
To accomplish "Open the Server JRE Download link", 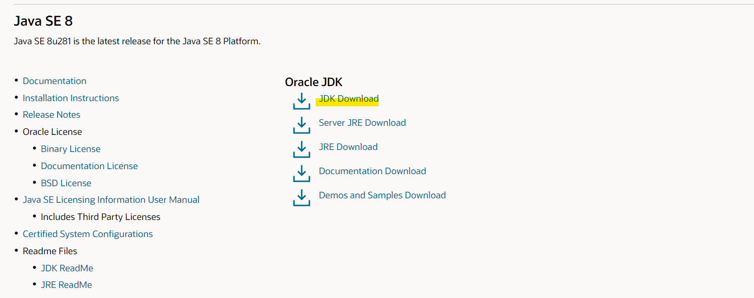I will point(362,123).
